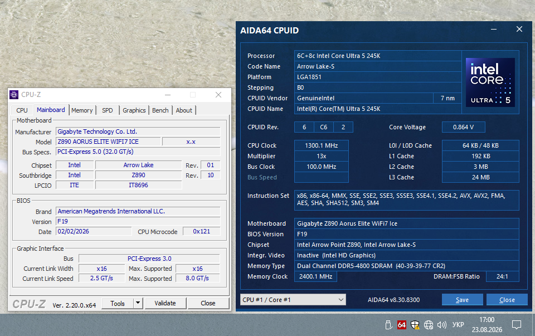Open the notification center icon in taskbar

517,325
